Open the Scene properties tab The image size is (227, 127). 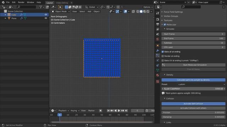157,34
